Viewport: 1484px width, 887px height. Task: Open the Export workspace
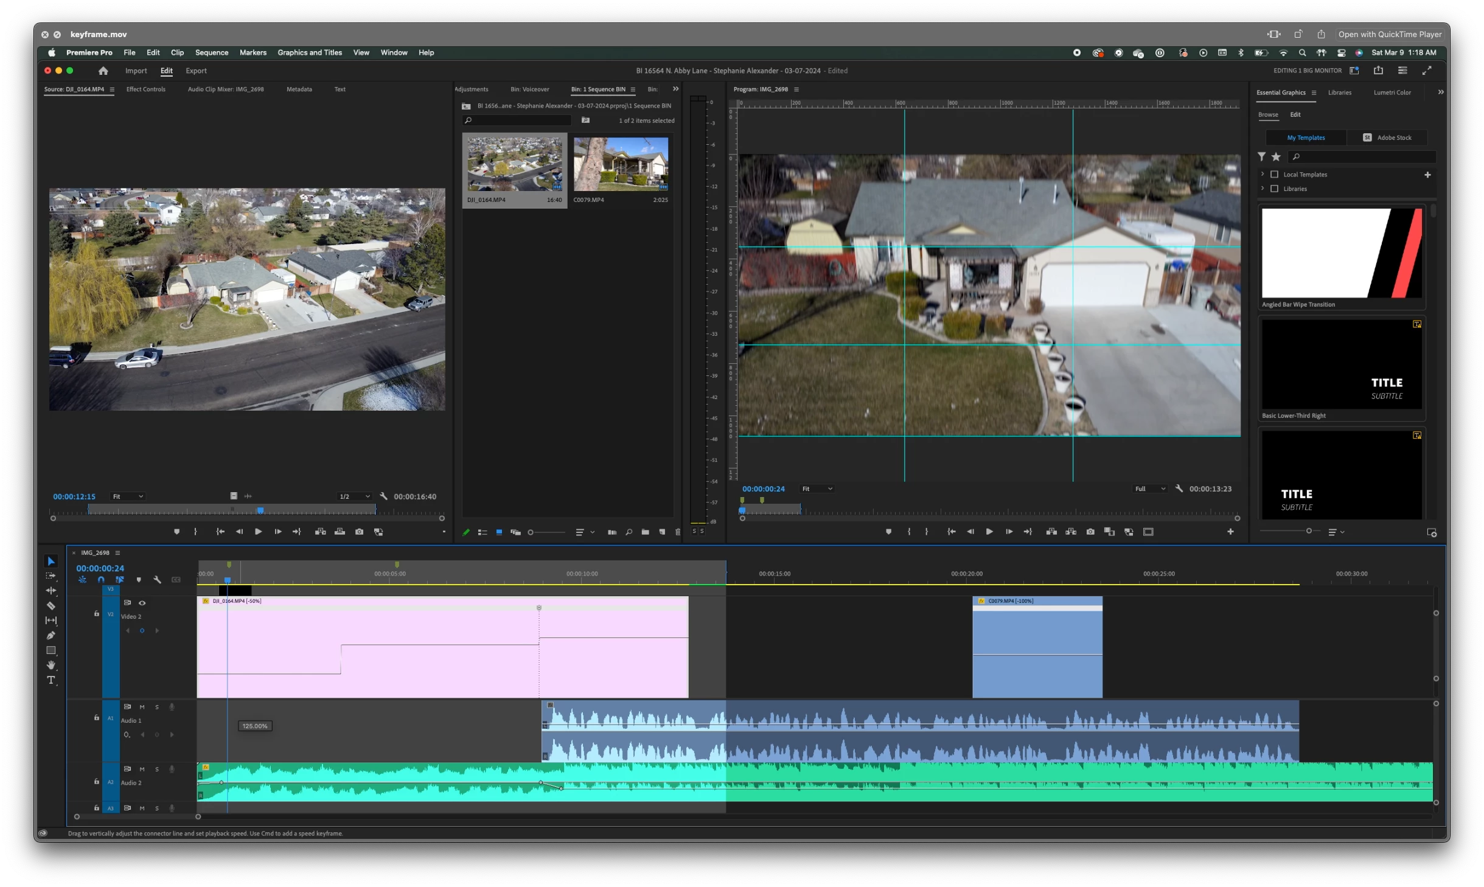coord(196,71)
